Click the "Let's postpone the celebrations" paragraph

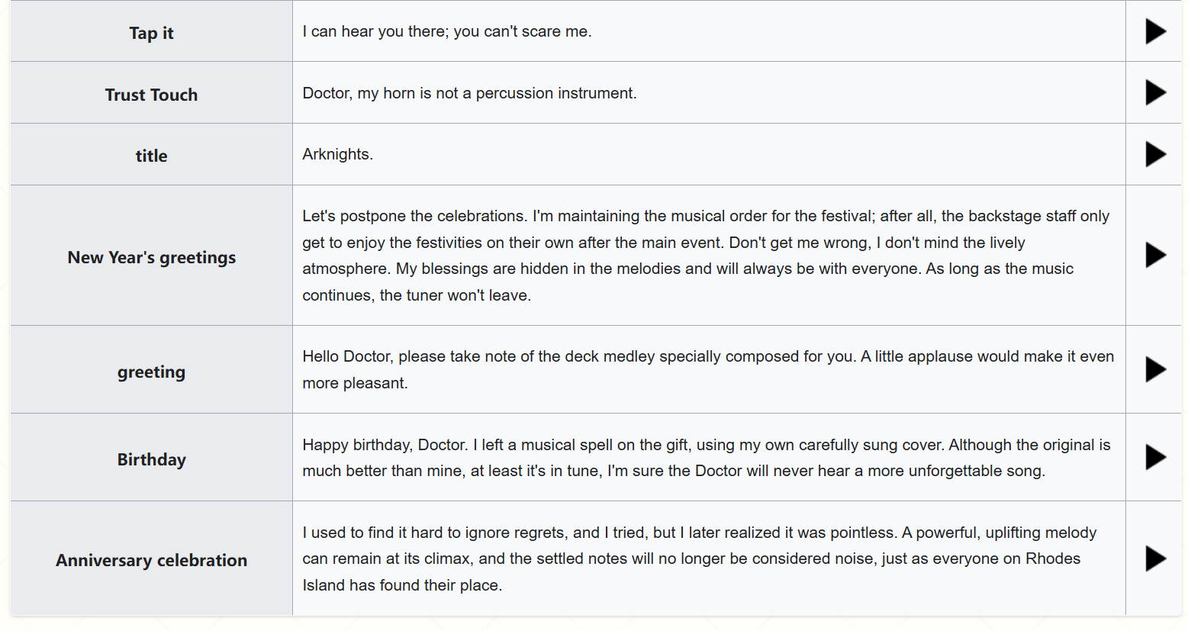706,256
